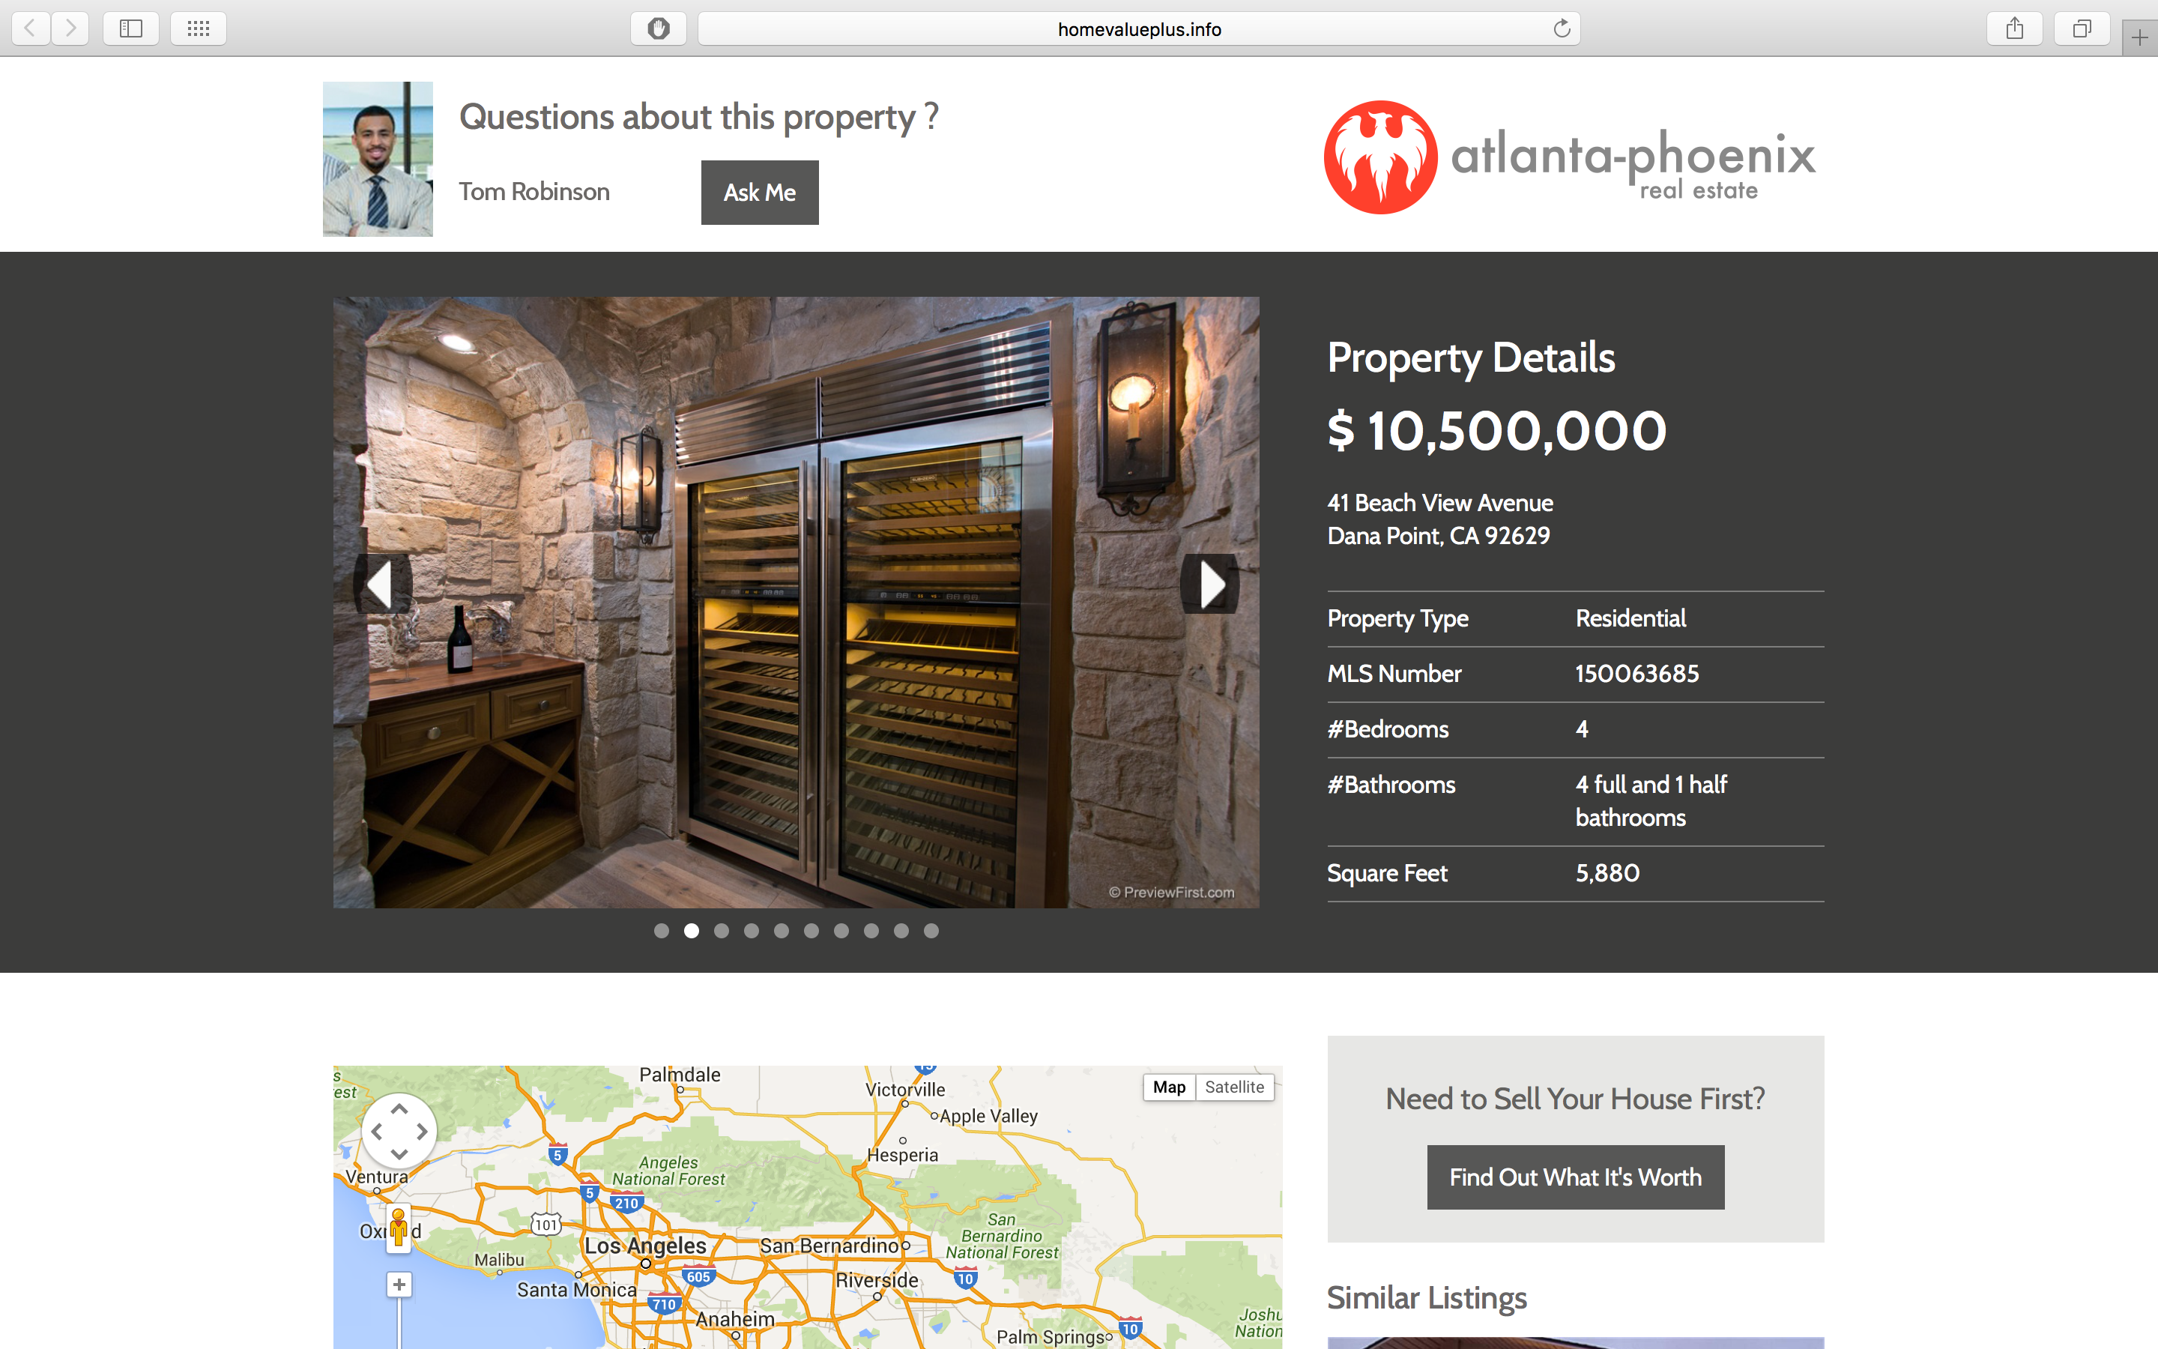Switch map to Satellite view
2158x1349 pixels.
click(1234, 1087)
